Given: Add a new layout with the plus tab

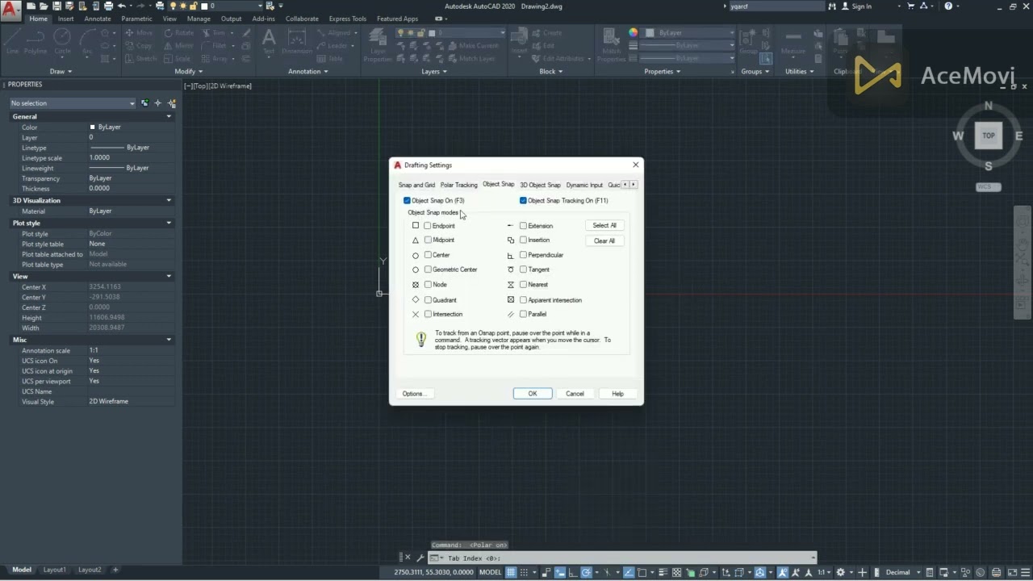Looking at the screenshot, I should (115, 570).
